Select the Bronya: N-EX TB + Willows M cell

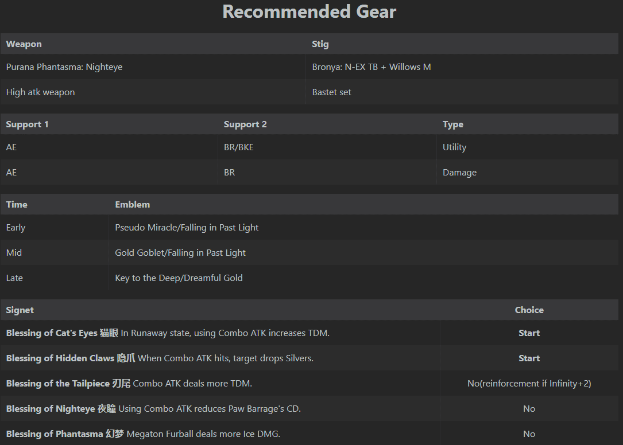[x=372, y=67]
